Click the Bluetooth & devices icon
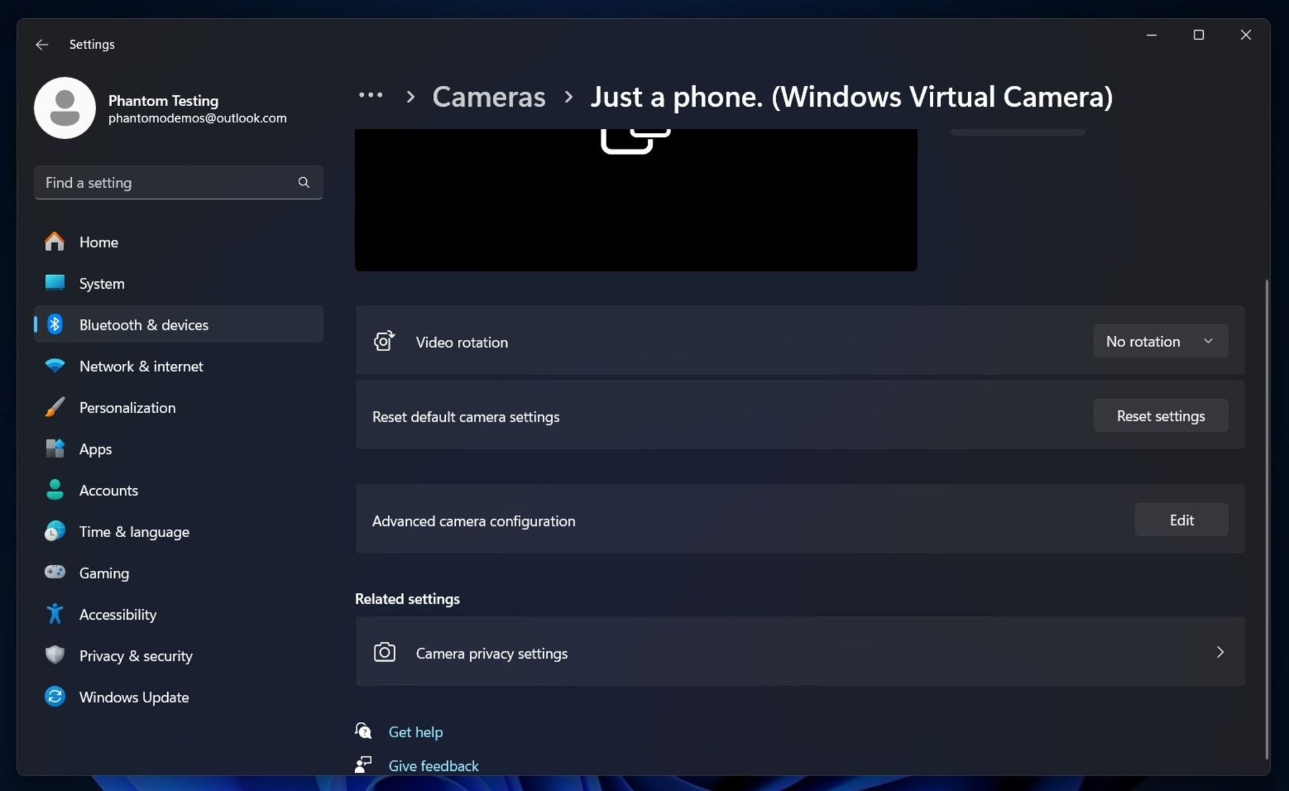Image resolution: width=1289 pixels, height=791 pixels. pos(54,325)
